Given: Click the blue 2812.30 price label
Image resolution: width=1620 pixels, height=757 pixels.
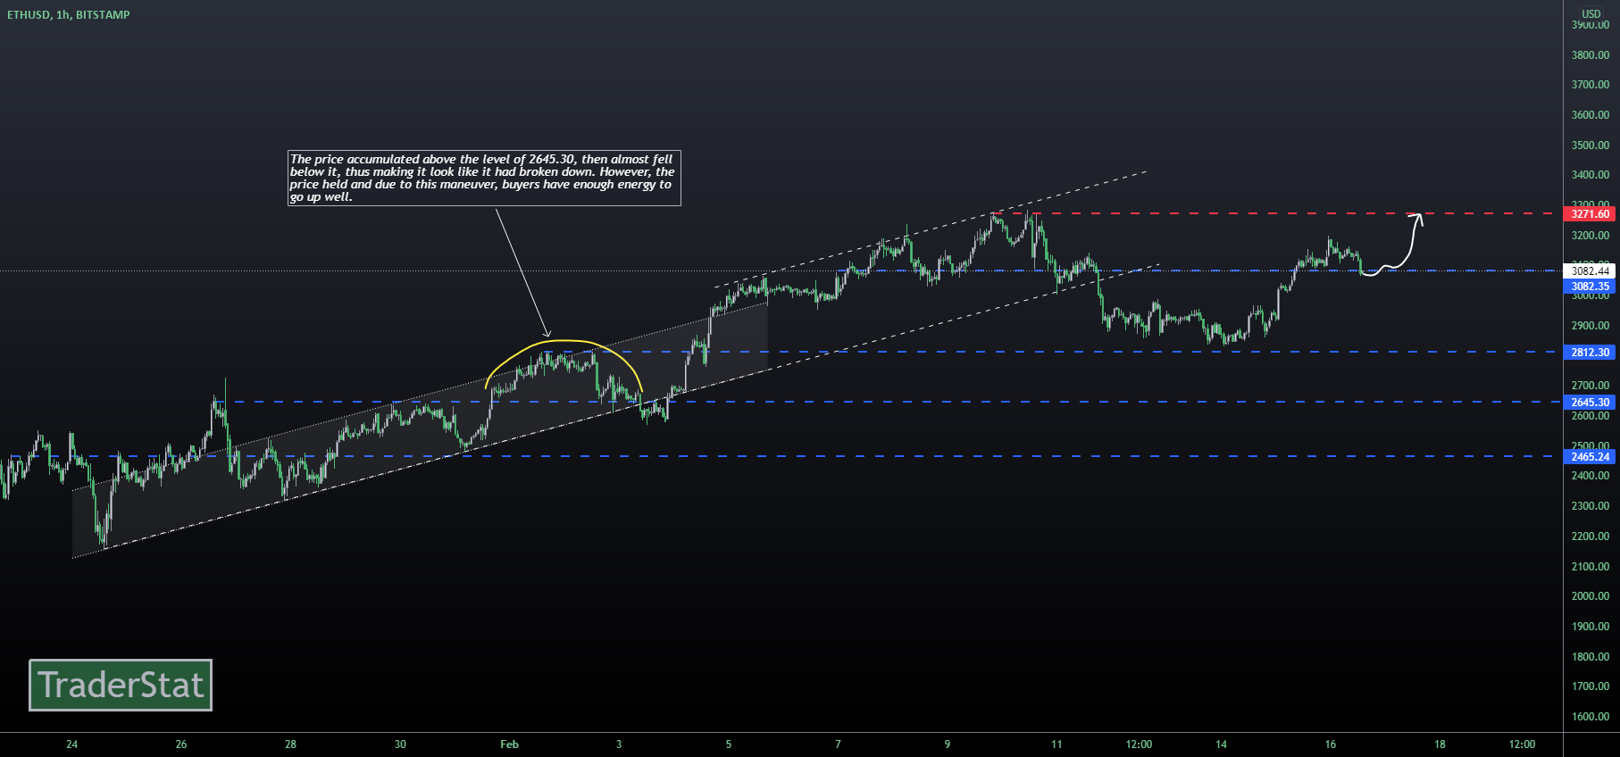Looking at the screenshot, I should point(1591,353).
